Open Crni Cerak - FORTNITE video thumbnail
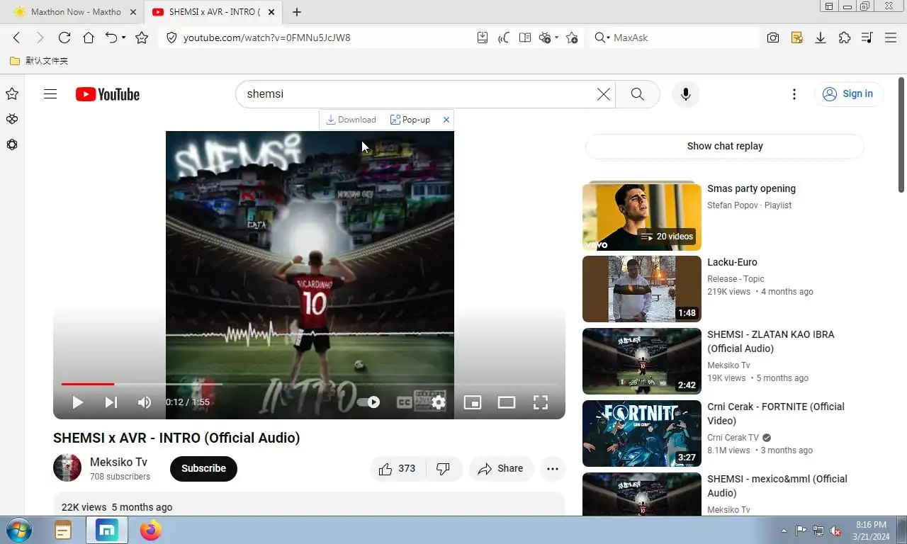The height and width of the screenshot is (544, 907). [642, 433]
